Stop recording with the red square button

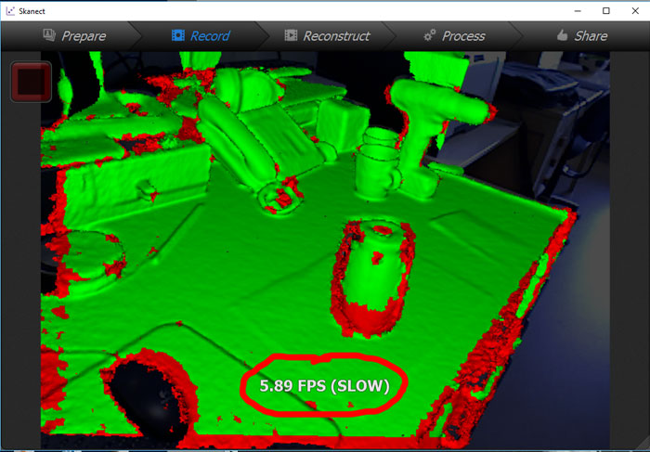tap(32, 82)
